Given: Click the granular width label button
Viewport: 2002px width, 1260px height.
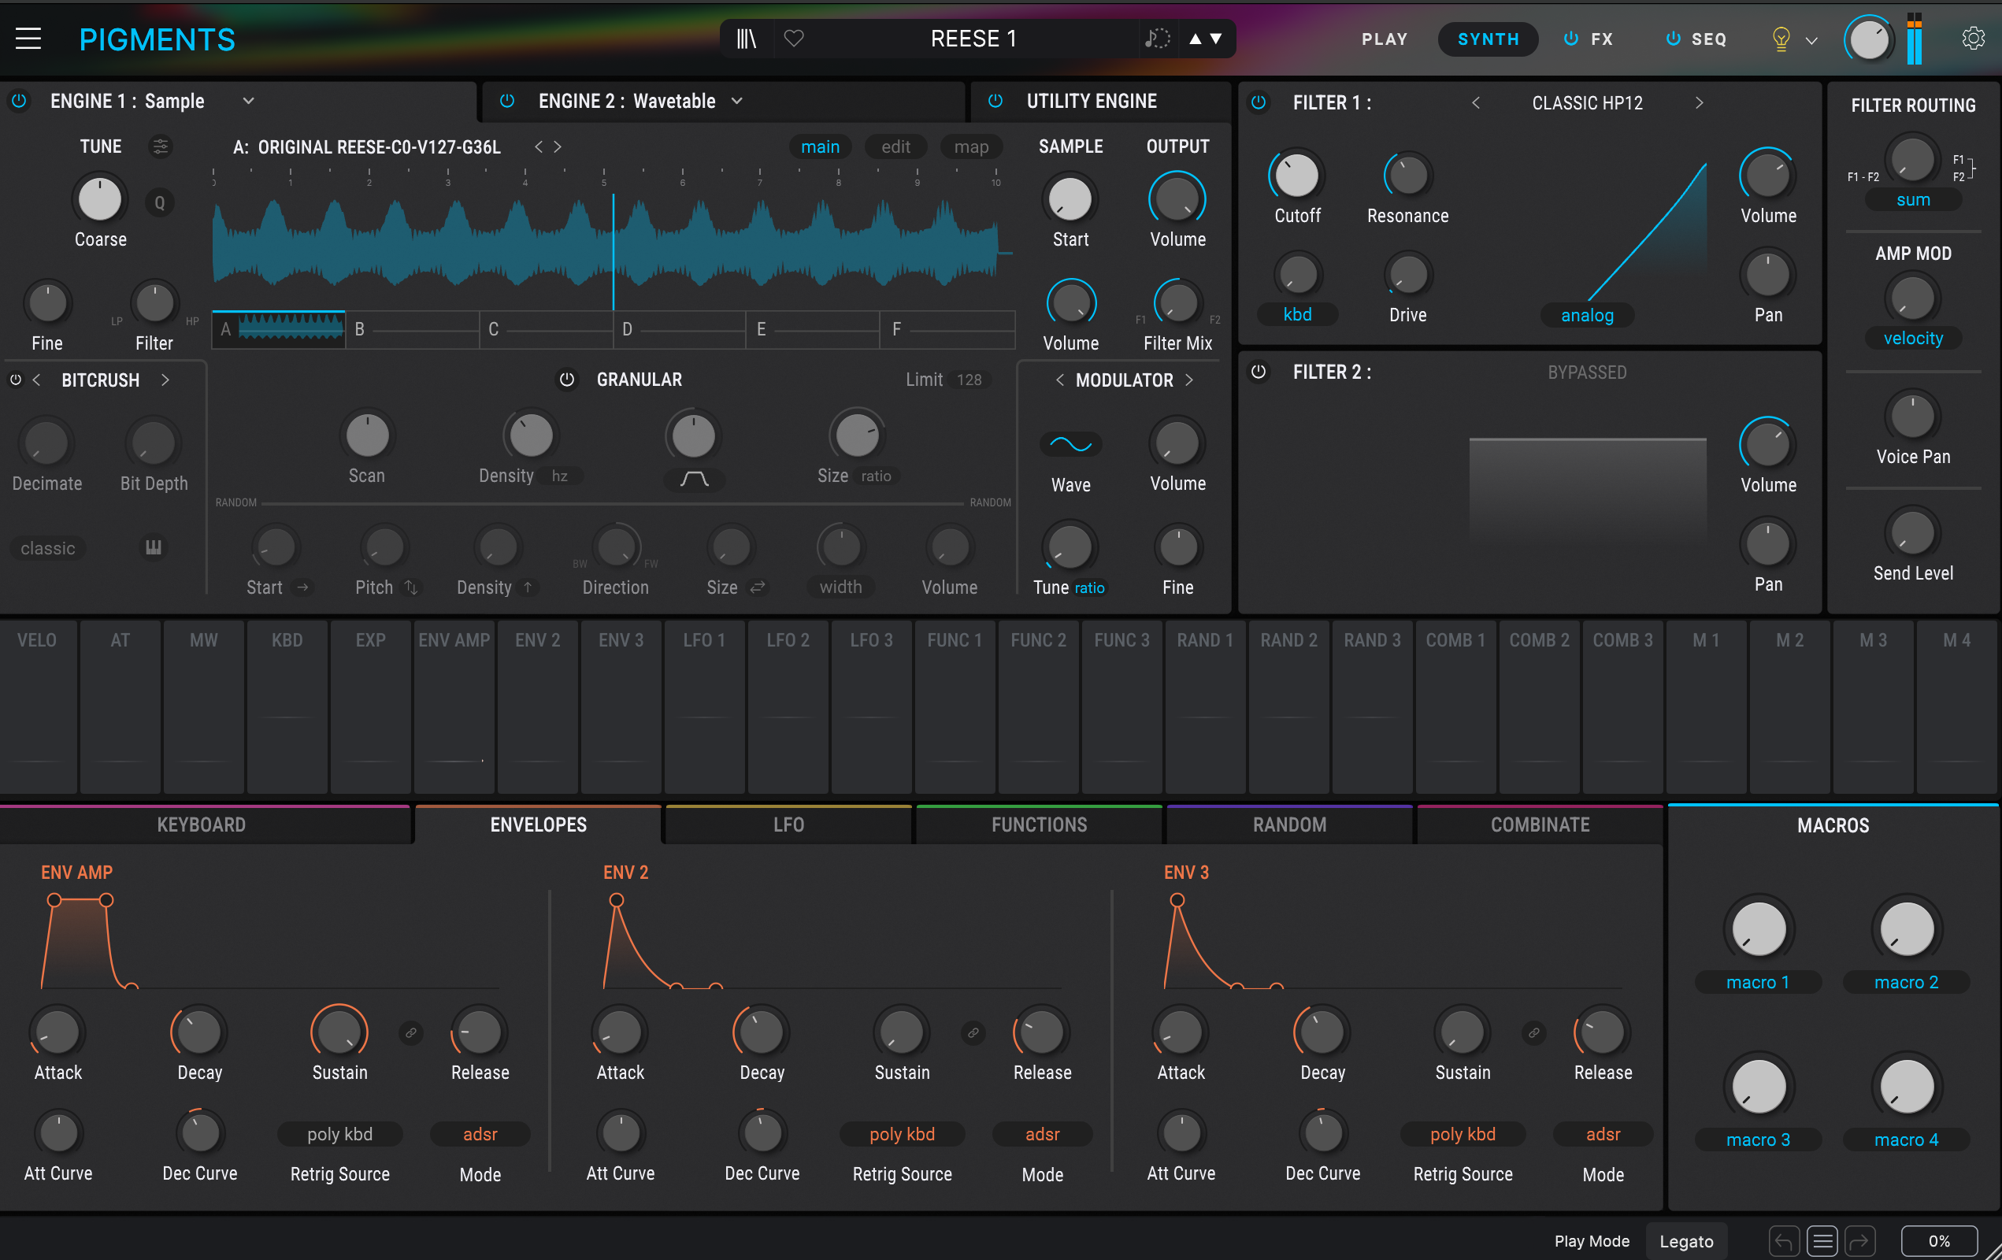Looking at the screenshot, I should 840,587.
